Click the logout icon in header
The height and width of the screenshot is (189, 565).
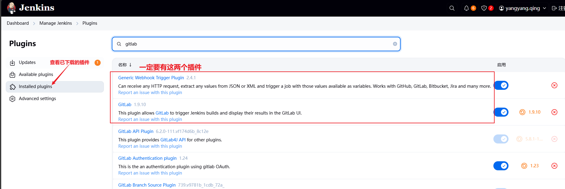coord(554,8)
